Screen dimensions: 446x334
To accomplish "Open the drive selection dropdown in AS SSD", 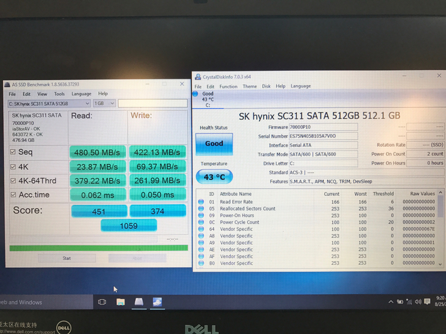I will tap(49, 103).
